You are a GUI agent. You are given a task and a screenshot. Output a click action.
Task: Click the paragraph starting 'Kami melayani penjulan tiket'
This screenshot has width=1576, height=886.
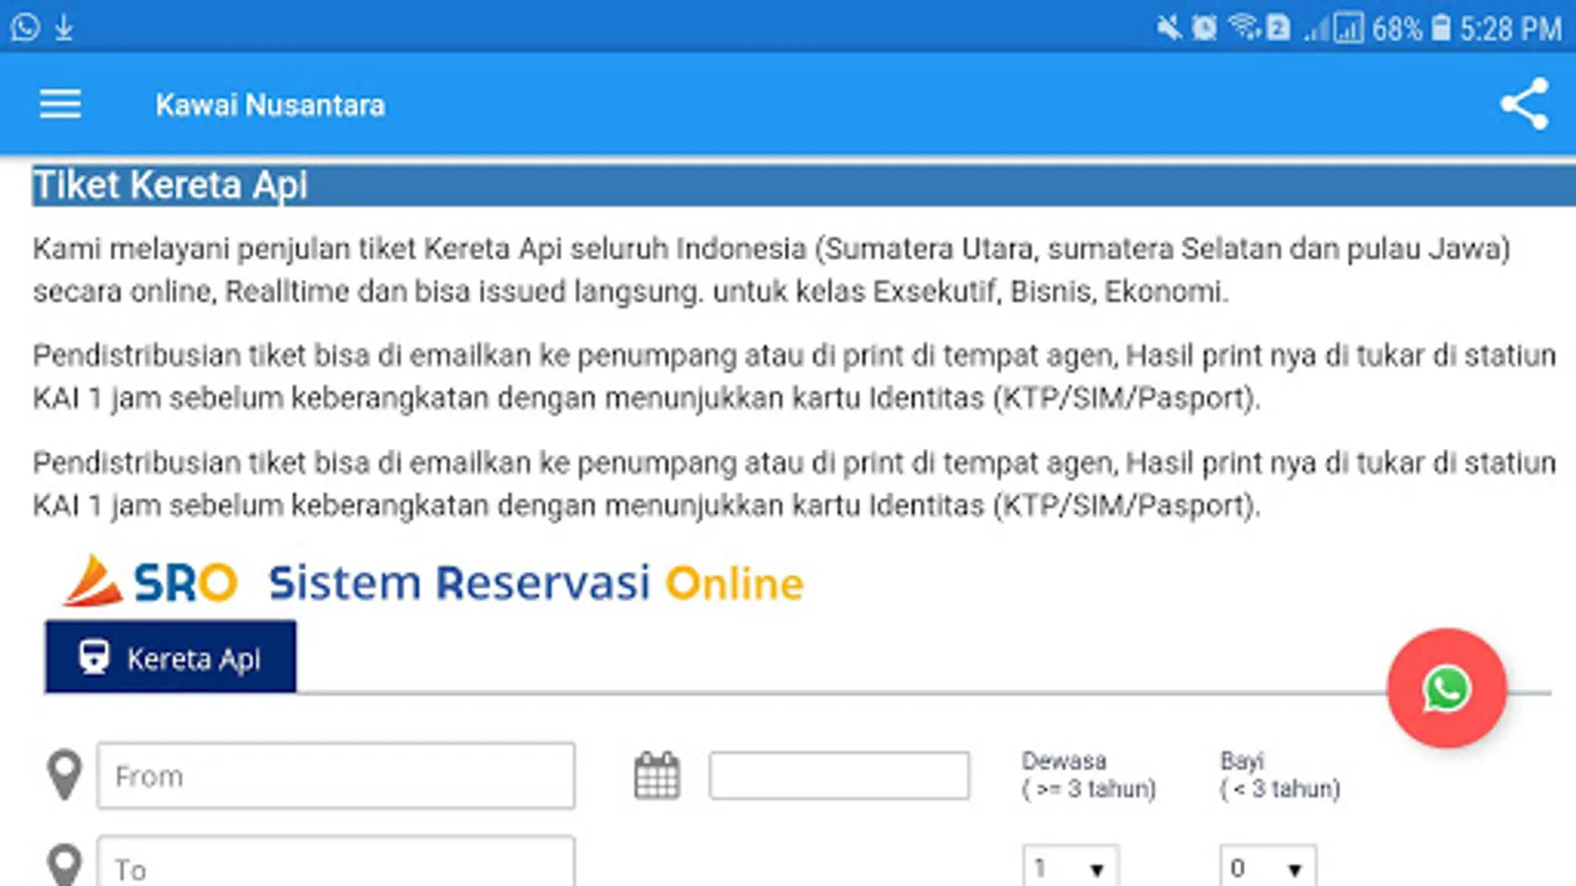coord(771,270)
